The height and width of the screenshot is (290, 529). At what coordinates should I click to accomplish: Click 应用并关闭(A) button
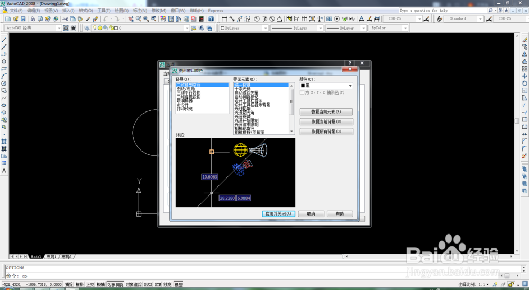279,214
